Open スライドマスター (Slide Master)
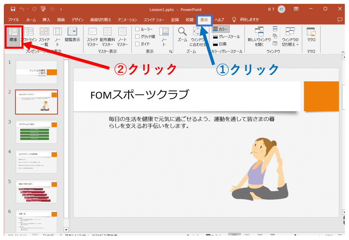The height and width of the screenshot is (240, 349). (92, 37)
